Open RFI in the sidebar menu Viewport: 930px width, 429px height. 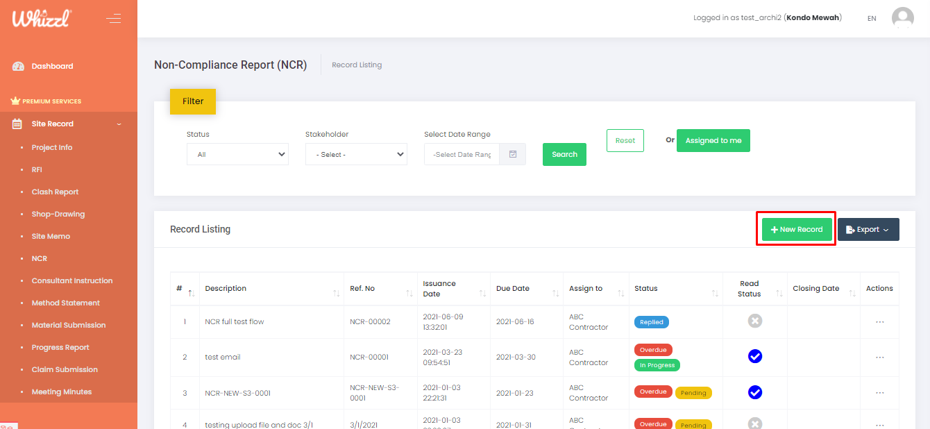click(x=37, y=170)
